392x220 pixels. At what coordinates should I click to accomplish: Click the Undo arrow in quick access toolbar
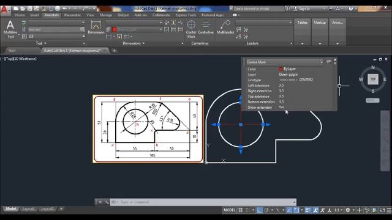point(65,9)
